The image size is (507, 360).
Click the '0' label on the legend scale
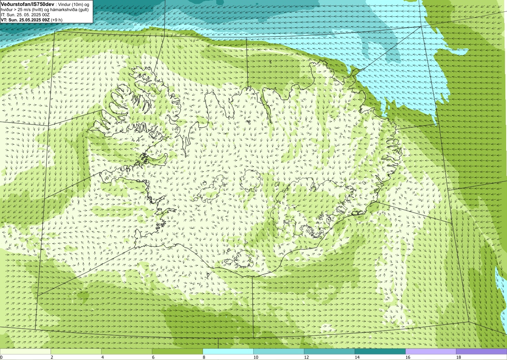coord(2,357)
